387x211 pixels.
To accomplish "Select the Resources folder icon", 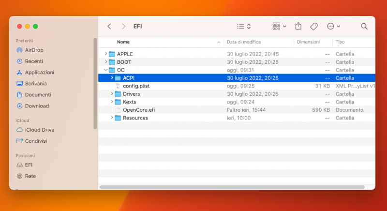I will point(118,118).
